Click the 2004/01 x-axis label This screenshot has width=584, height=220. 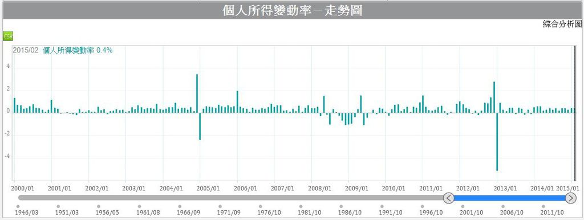tap(171, 188)
